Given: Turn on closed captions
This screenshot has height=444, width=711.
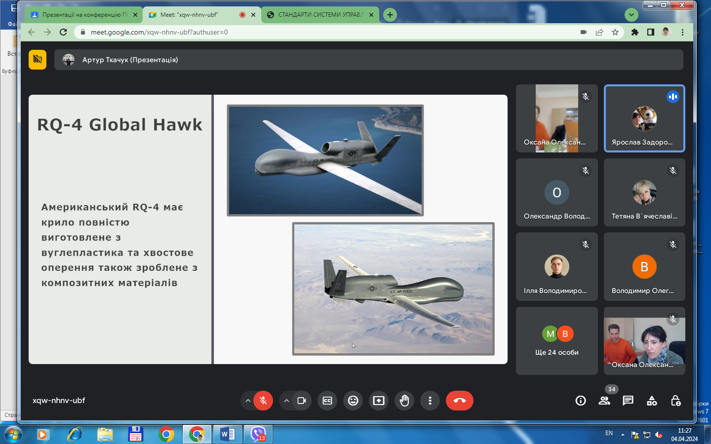Looking at the screenshot, I should click(327, 401).
